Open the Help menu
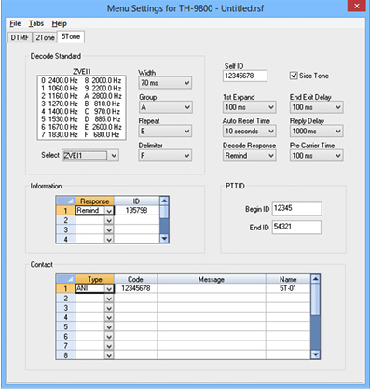Viewport: 370px width, 389px height. click(x=59, y=23)
